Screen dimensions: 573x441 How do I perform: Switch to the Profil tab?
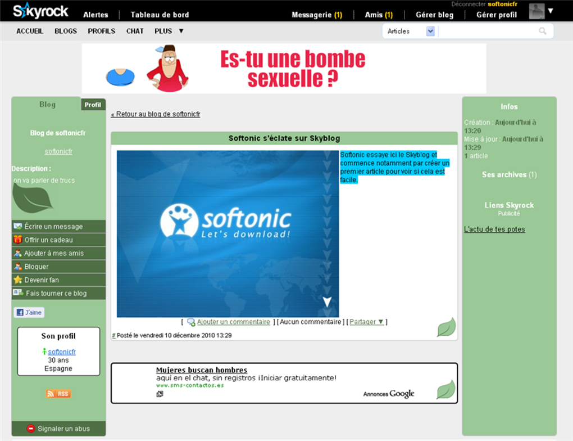point(93,105)
